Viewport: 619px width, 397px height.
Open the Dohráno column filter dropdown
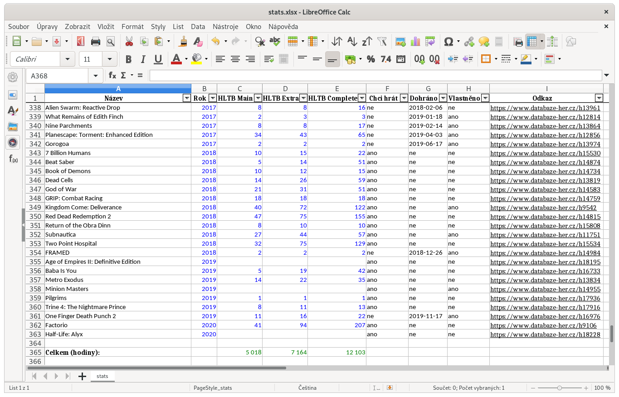443,98
